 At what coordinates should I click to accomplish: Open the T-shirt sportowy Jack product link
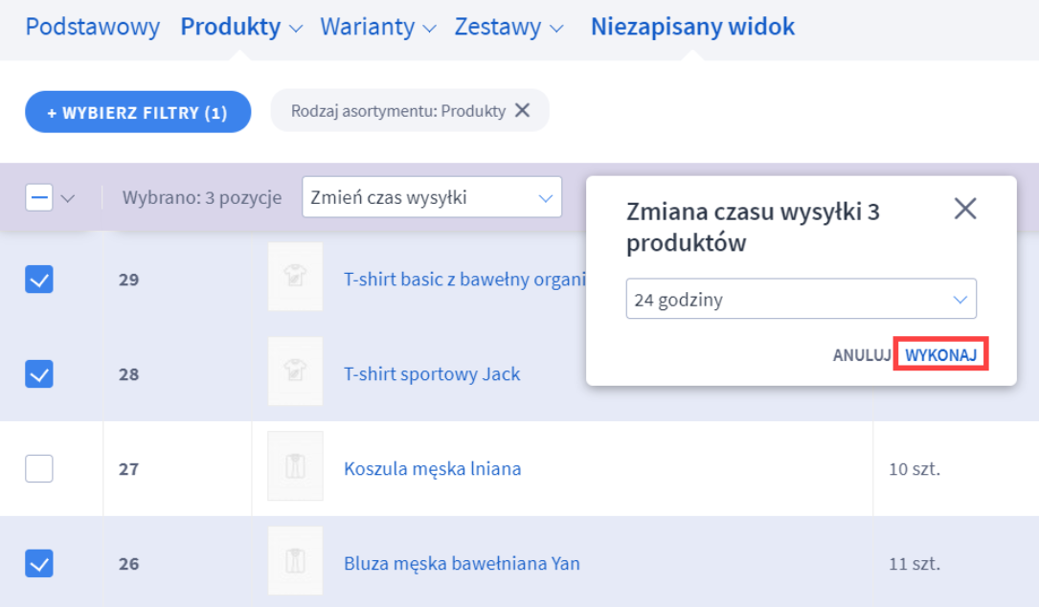[x=429, y=373]
